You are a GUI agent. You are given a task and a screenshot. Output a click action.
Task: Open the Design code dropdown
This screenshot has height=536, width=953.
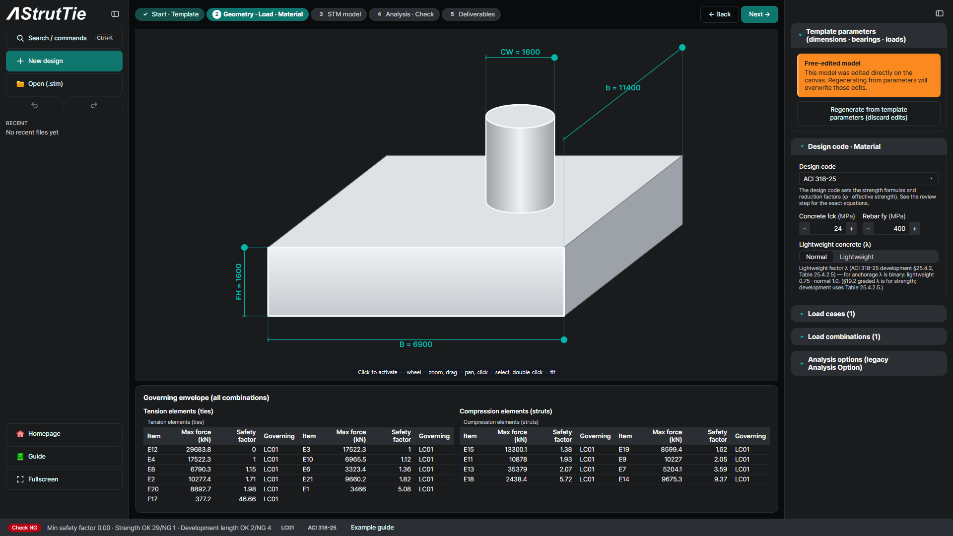tap(869, 179)
